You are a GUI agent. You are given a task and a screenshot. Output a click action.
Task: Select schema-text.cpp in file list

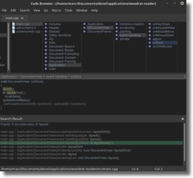tap(29, 31)
